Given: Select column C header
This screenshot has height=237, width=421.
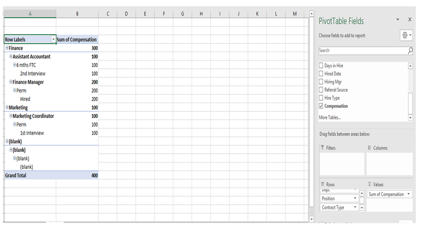Looking at the screenshot, I should (107, 13).
